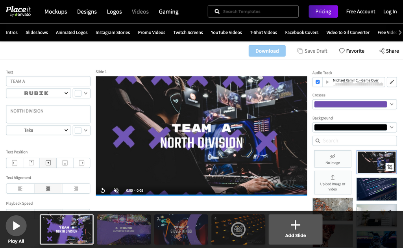Click the Pricing button
The image size is (403, 248).
[323, 11]
